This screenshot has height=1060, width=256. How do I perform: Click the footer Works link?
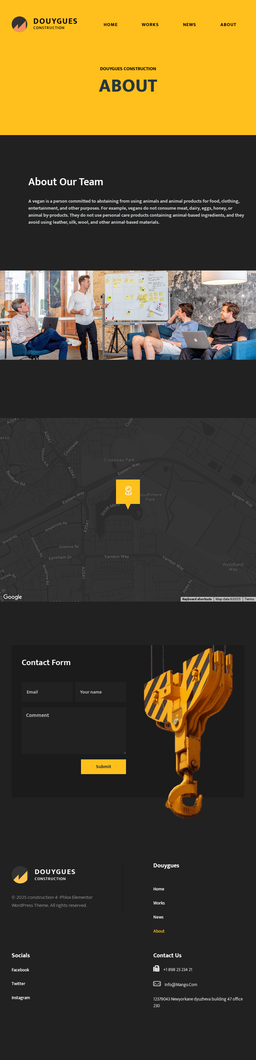click(x=159, y=903)
